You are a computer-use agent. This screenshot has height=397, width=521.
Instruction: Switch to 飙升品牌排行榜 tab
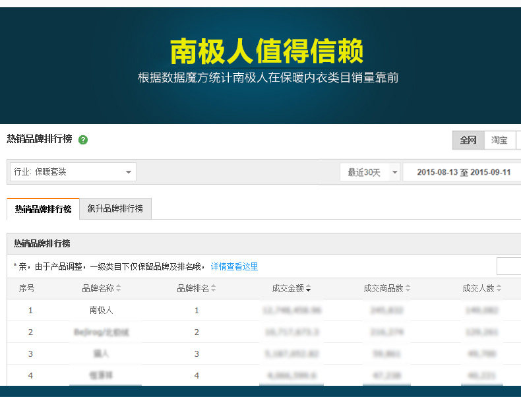[115, 208]
